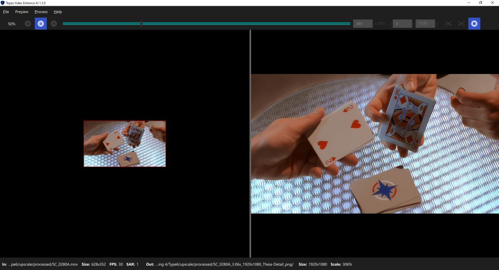This screenshot has width=499, height=270.
Task: Click the Scale 306% status text
Action: 341,264
